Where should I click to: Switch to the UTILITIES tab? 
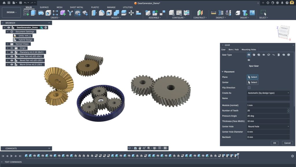127,7
